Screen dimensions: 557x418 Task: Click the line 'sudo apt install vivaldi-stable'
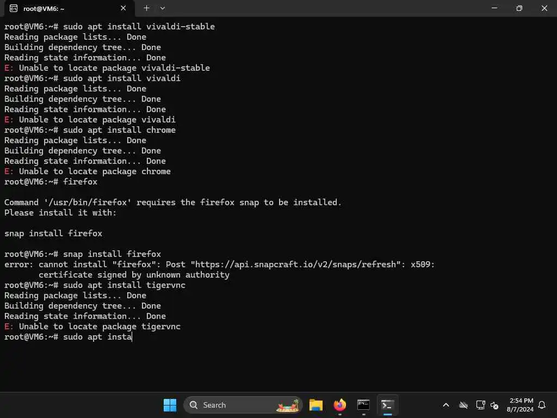pos(139,27)
